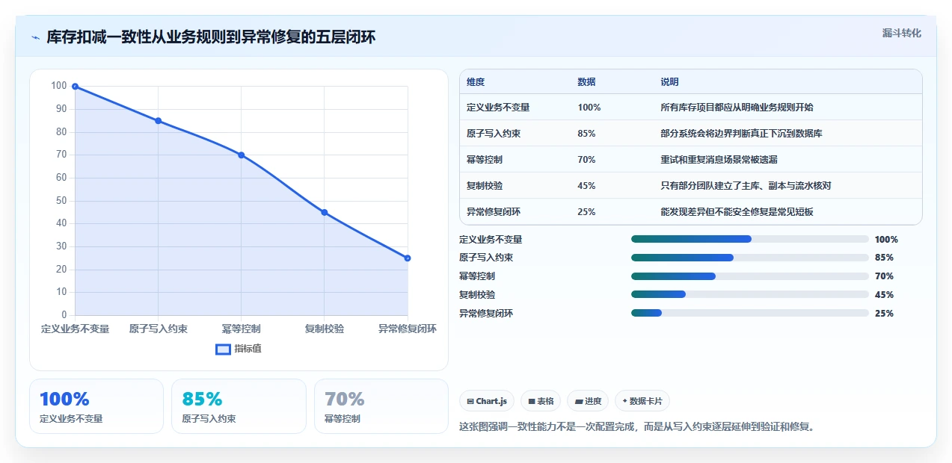Image resolution: width=952 pixels, height=463 pixels.
Task: Click the 异常修复闭环 progress bar
Action: [x=749, y=314]
